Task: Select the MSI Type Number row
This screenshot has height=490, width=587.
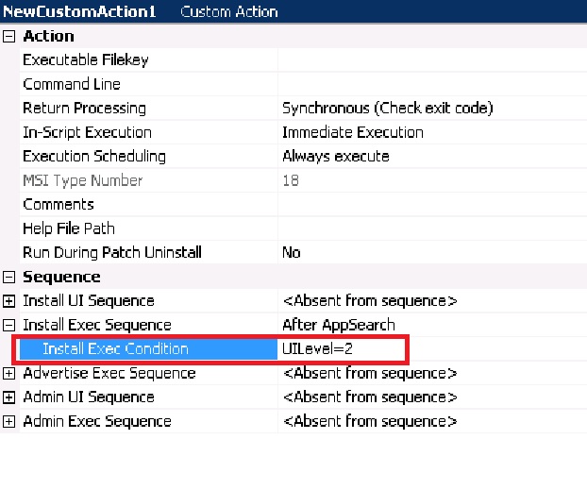Action: 82,180
